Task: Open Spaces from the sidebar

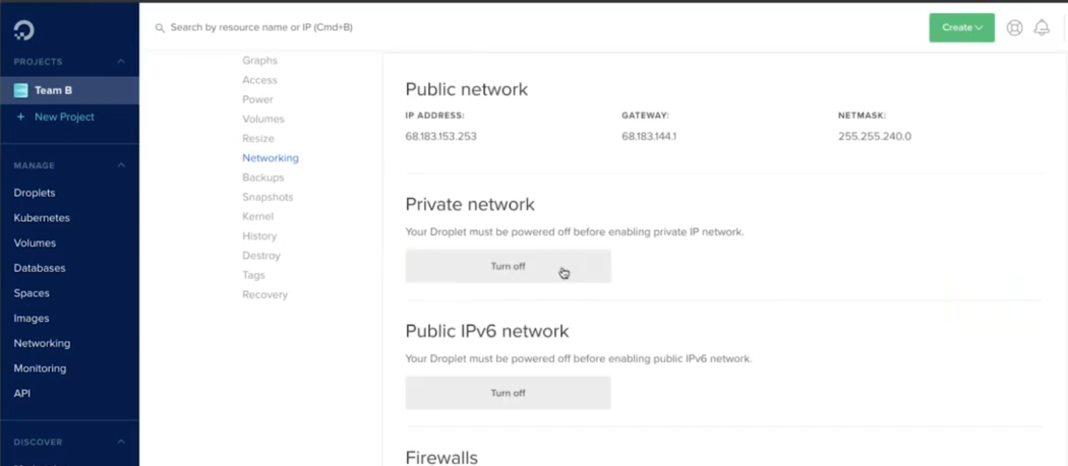Action: click(32, 293)
